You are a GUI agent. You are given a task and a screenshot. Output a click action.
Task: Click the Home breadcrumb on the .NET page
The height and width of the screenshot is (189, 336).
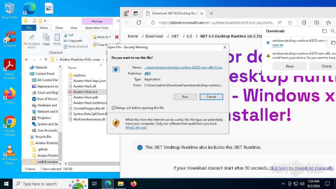133,36
